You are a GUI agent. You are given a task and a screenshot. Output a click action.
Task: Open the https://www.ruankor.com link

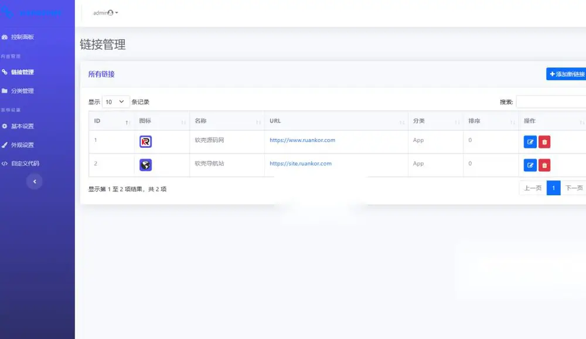[302, 140]
